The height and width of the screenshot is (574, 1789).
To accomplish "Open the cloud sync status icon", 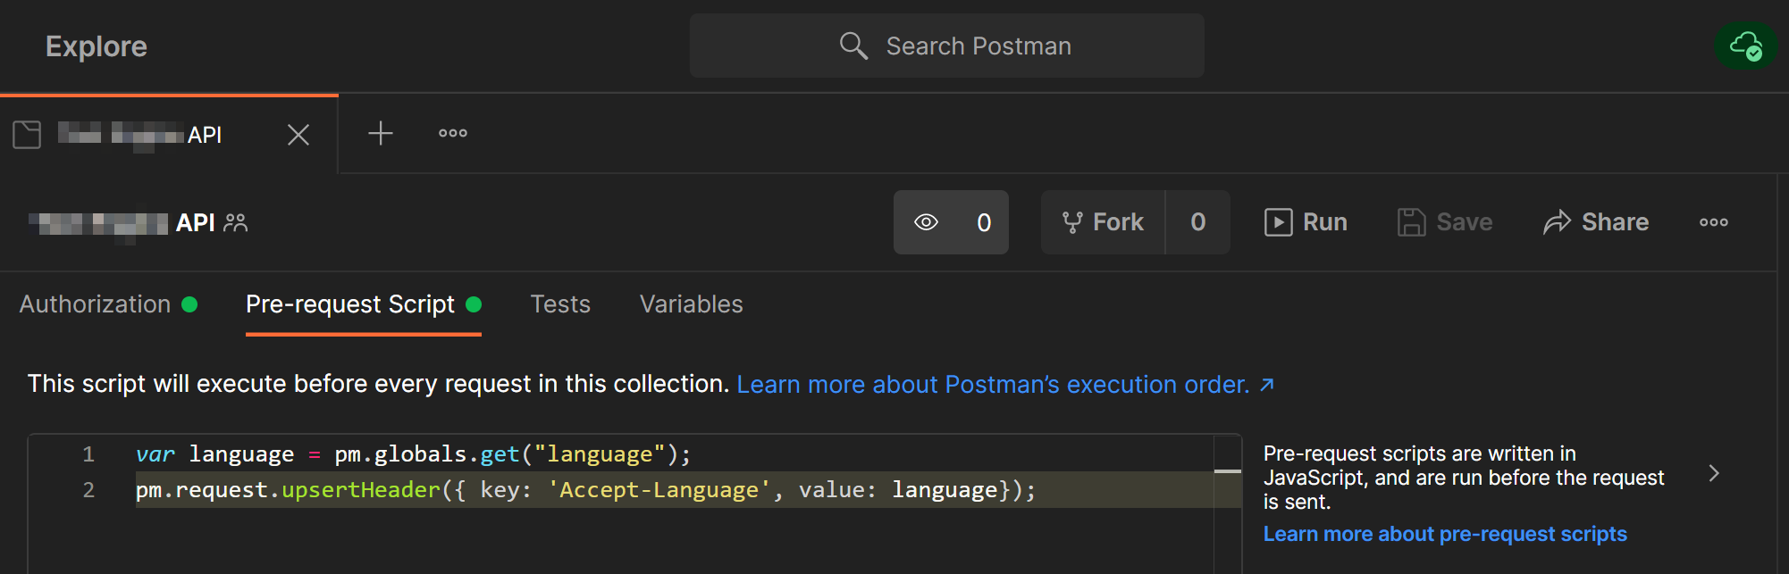I will click(1745, 46).
